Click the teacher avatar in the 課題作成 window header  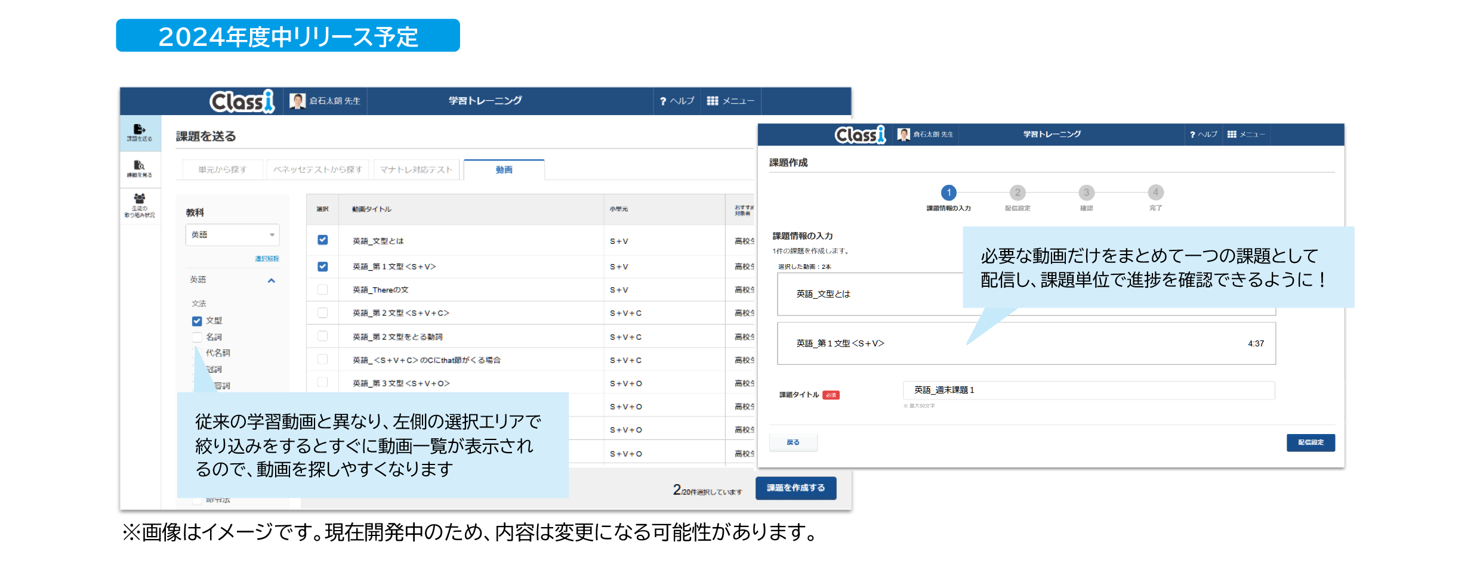coord(904,135)
